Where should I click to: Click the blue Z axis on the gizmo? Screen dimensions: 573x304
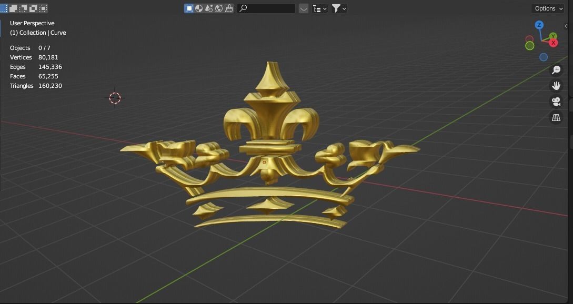coord(539,25)
